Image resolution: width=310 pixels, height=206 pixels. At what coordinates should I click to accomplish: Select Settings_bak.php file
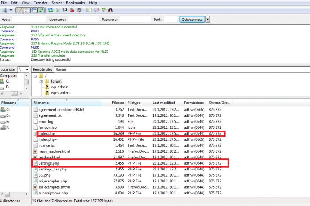click(x=53, y=169)
